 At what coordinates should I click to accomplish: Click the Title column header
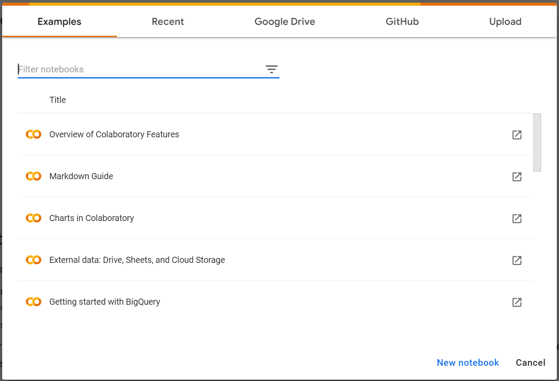tap(58, 100)
